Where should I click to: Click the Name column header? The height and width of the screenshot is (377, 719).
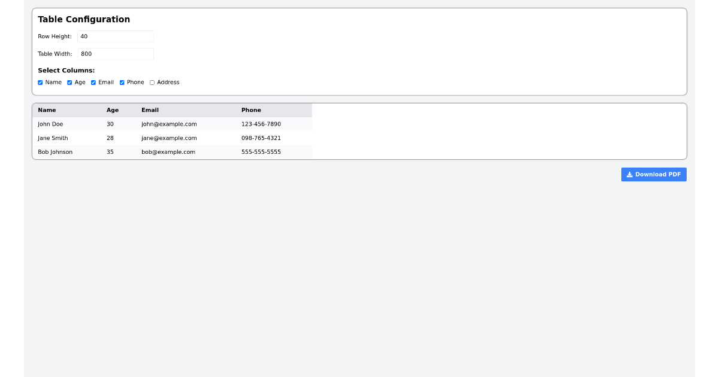[46, 110]
